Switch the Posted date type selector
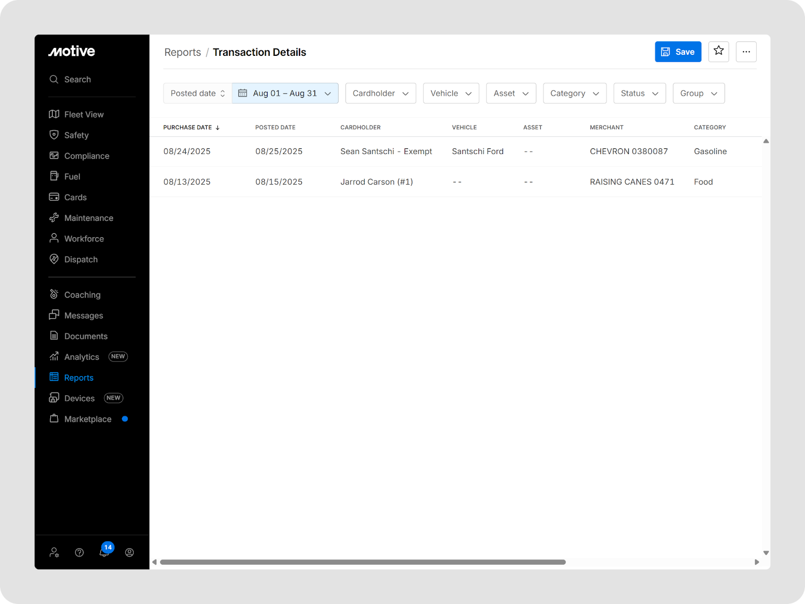This screenshot has height=604, width=805. pyautogui.click(x=198, y=93)
